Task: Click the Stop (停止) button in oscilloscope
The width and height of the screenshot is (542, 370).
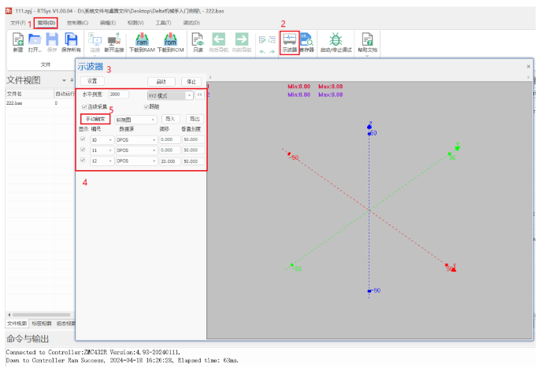Action: 191,82
